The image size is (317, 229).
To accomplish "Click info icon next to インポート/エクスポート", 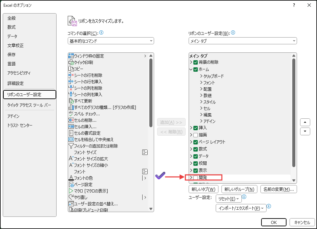I will (x=269, y=206).
